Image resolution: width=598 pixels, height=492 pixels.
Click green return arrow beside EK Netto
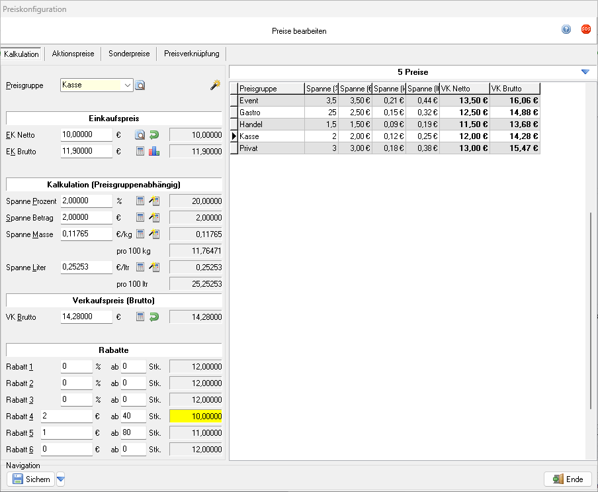154,134
